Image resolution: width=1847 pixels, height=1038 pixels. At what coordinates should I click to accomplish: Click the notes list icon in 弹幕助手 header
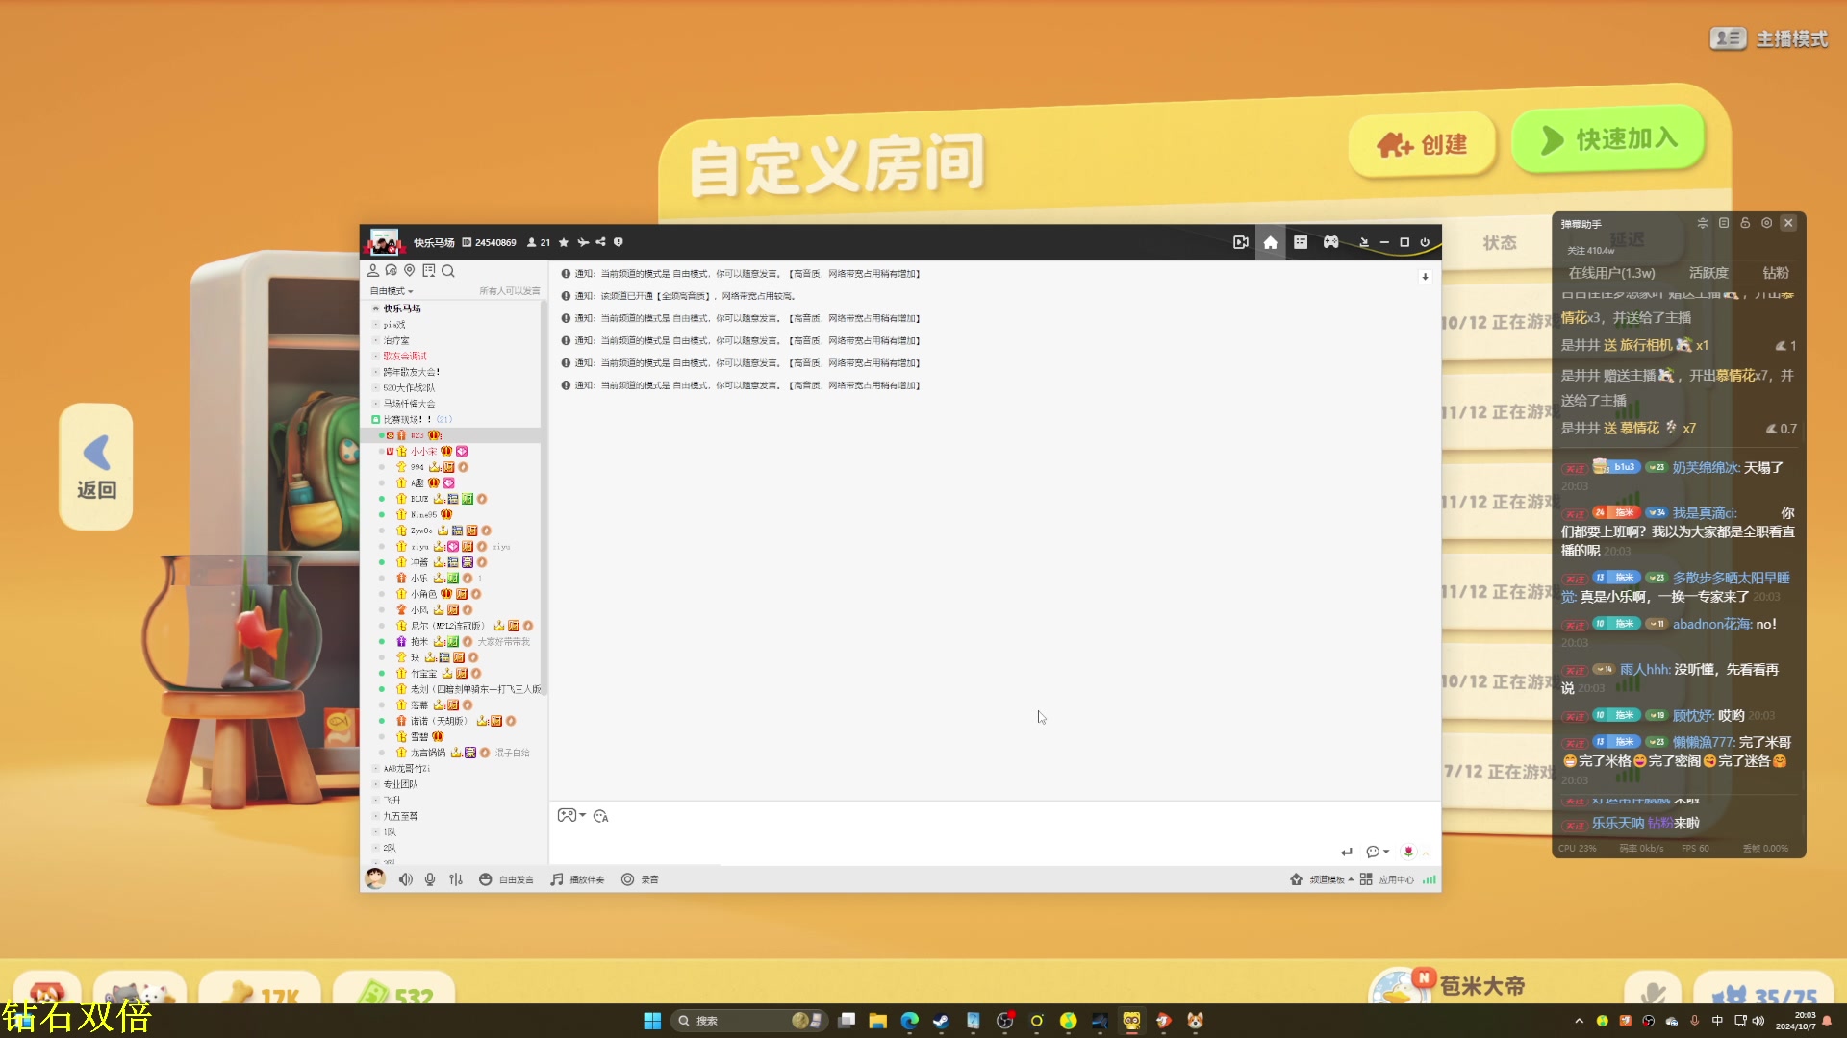click(1724, 223)
